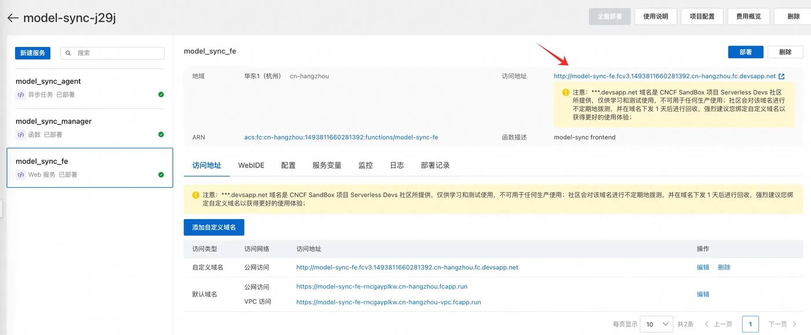The height and width of the screenshot is (335, 811).
Task: Click the model-sync frontend description text
Action: click(x=584, y=137)
